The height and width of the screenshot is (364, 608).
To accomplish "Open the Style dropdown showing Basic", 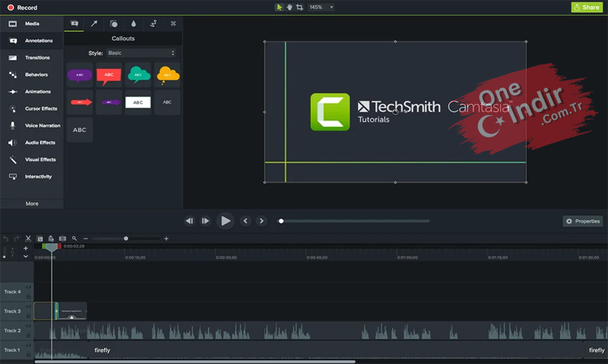I will (x=141, y=53).
